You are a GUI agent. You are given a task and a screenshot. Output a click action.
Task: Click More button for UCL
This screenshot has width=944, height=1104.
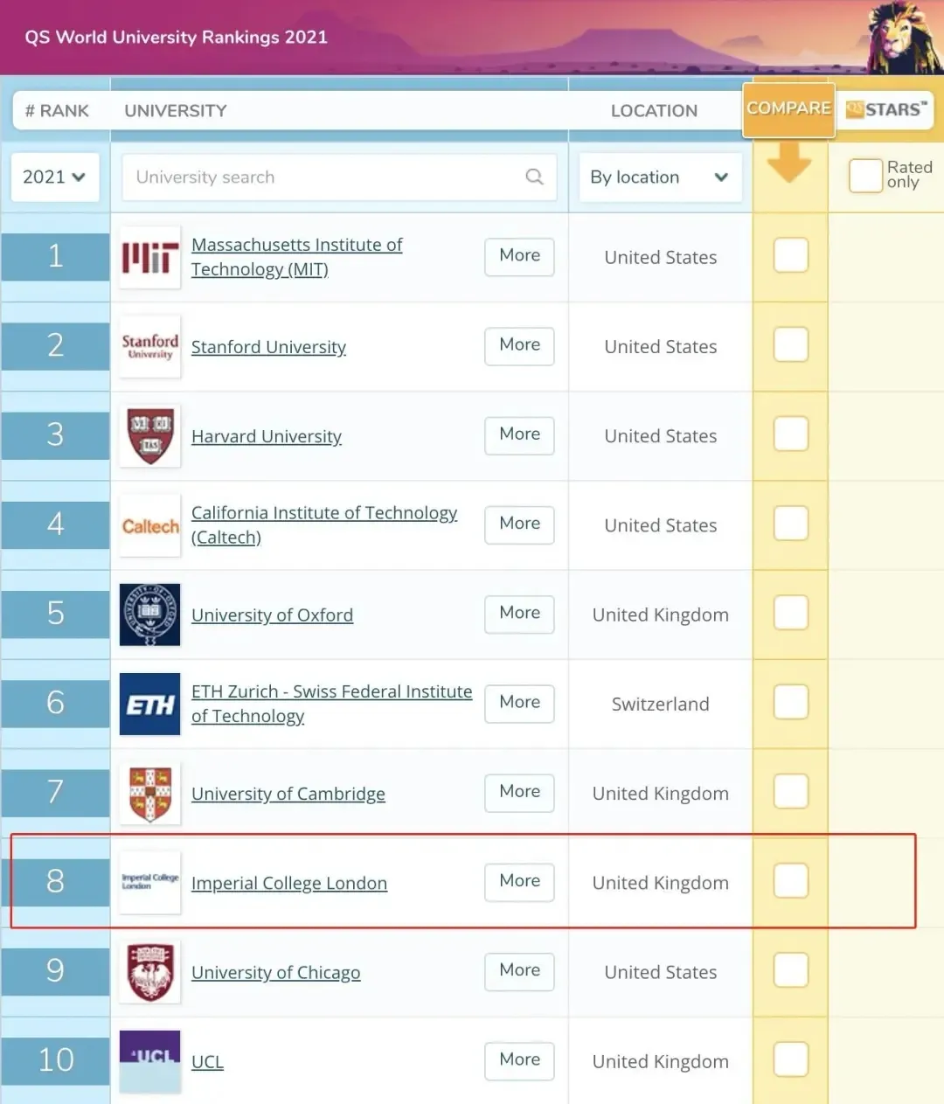click(519, 1059)
